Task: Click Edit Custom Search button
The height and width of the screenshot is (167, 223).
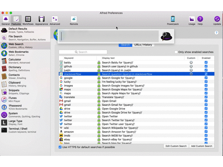Action: pyautogui.click(x=176, y=146)
